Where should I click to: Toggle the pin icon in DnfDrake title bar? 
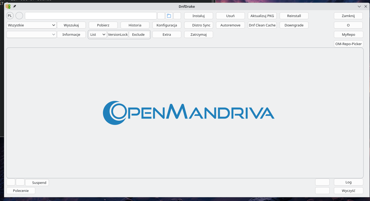pyautogui.click(x=15, y=6)
